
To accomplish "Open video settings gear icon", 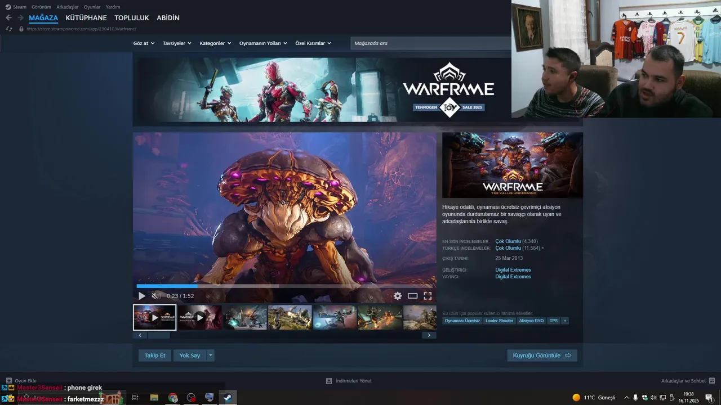I will [x=398, y=296].
